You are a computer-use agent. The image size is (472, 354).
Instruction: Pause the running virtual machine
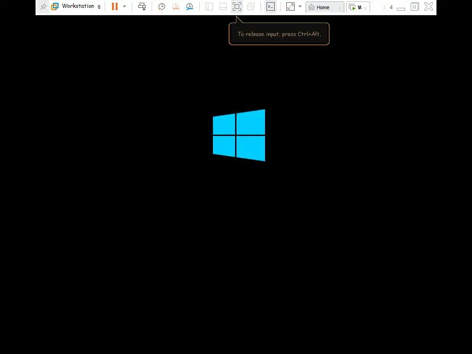(x=115, y=6)
